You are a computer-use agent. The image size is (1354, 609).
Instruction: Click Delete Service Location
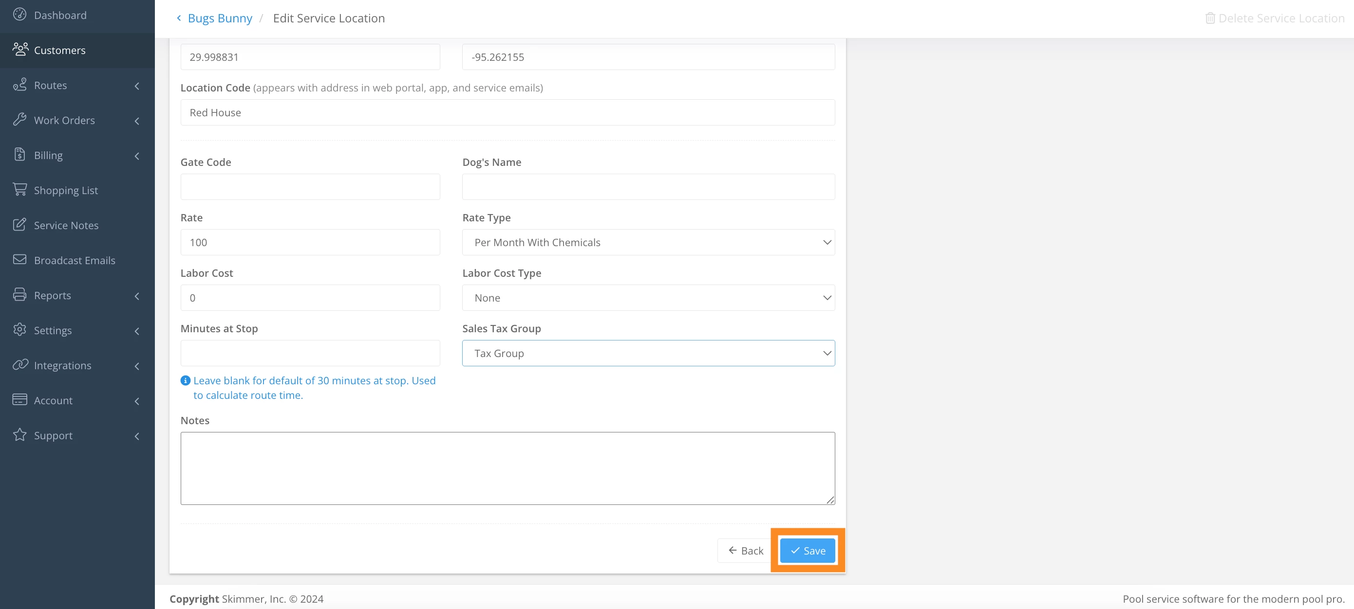(x=1275, y=18)
